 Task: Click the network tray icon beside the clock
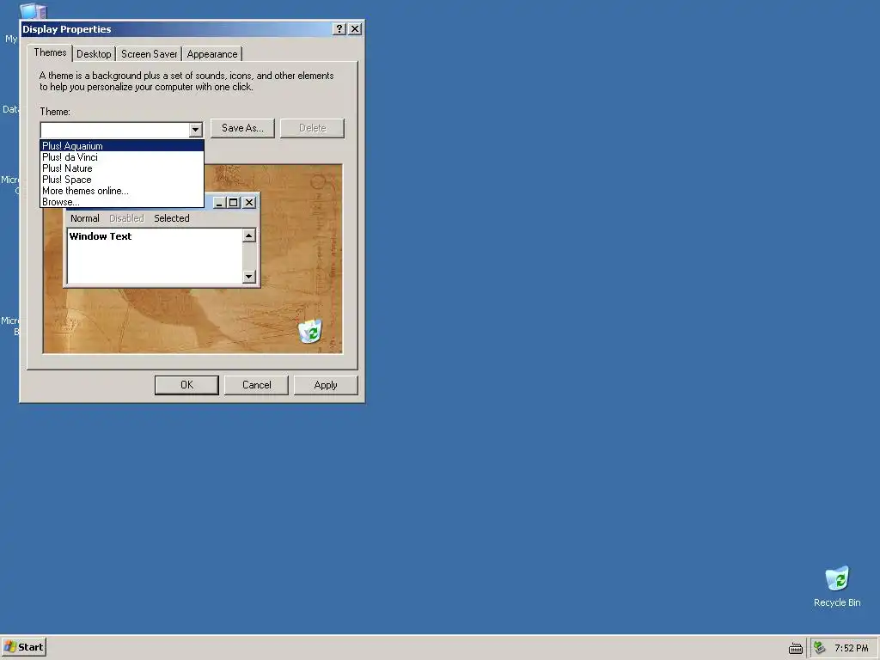pos(819,648)
